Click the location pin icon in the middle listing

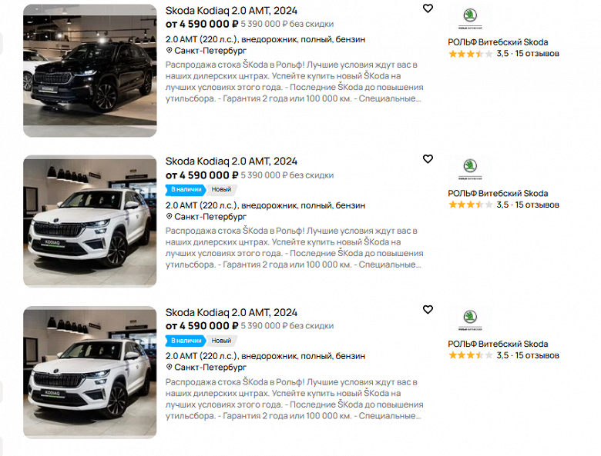(170, 217)
